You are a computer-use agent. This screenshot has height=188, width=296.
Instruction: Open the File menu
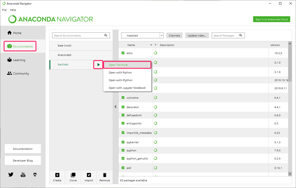click(4, 10)
